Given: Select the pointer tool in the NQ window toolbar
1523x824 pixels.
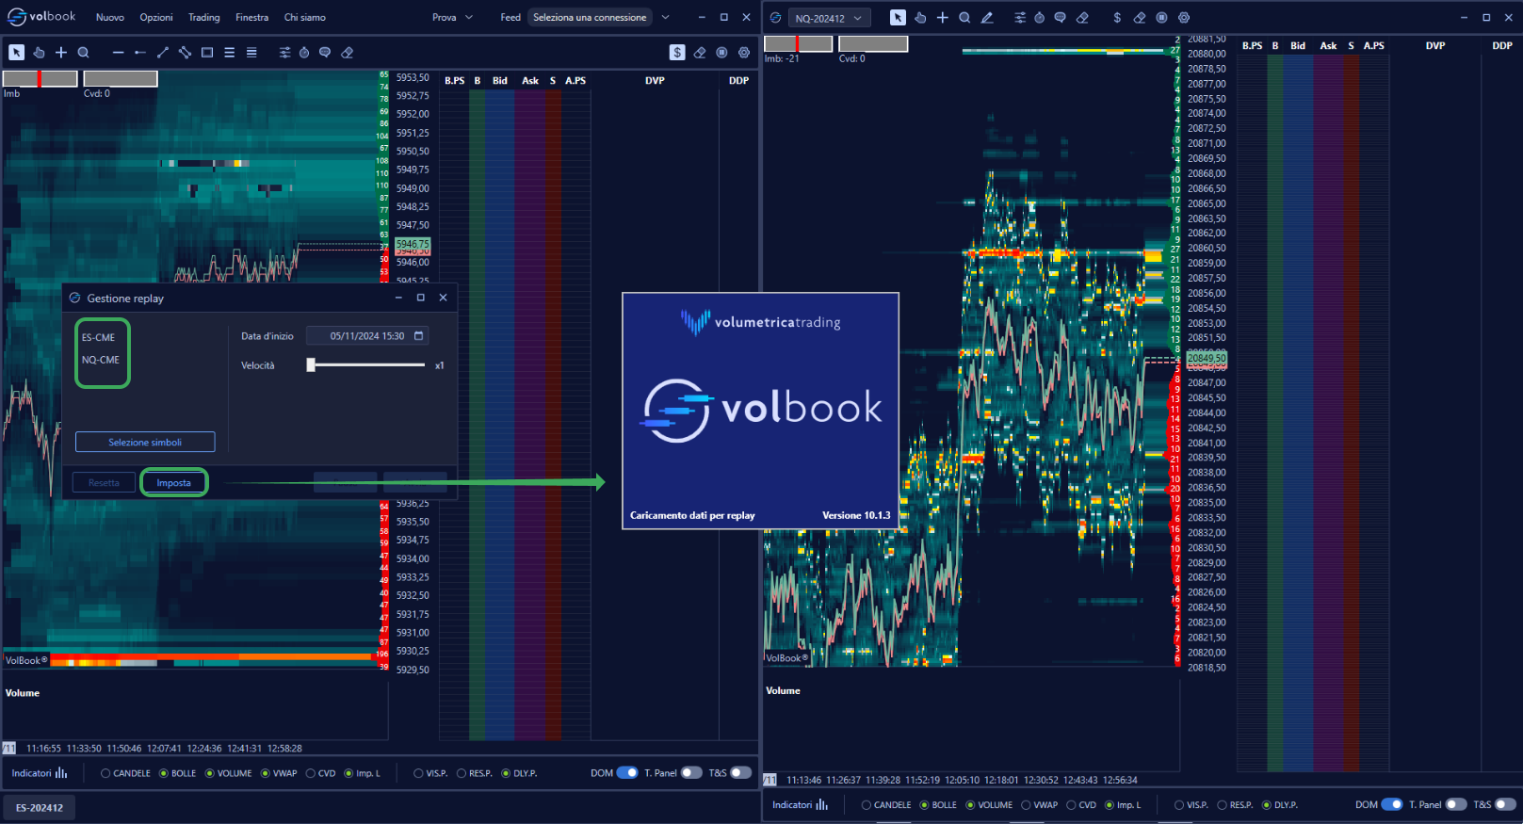Looking at the screenshot, I should click(898, 18).
